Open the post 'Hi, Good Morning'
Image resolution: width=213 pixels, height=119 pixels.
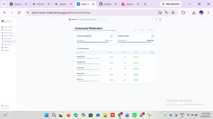pyautogui.click(x=81, y=62)
